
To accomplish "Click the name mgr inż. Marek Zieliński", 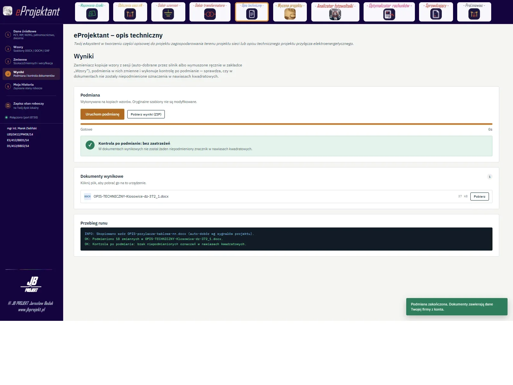I will pos(22,128).
